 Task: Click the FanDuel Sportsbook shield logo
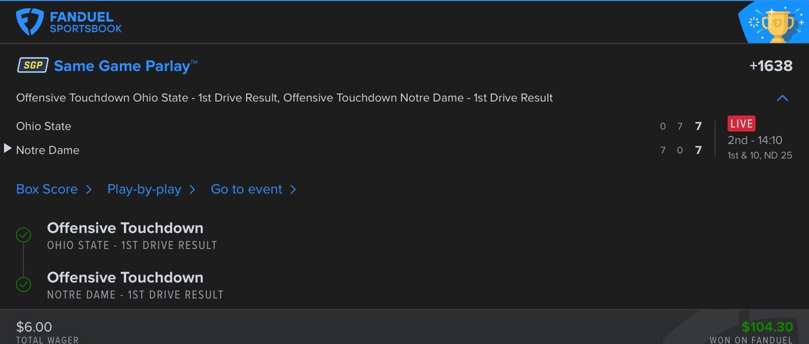(29, 21)
